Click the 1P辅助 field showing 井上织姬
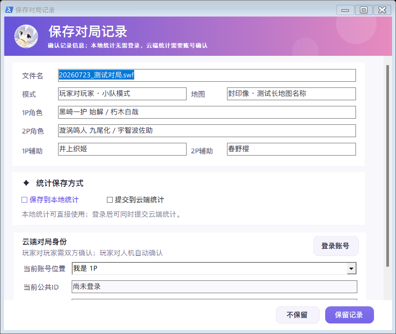Image resolution: width=396 pixels, height=334 pixels. tap(122, 149)
